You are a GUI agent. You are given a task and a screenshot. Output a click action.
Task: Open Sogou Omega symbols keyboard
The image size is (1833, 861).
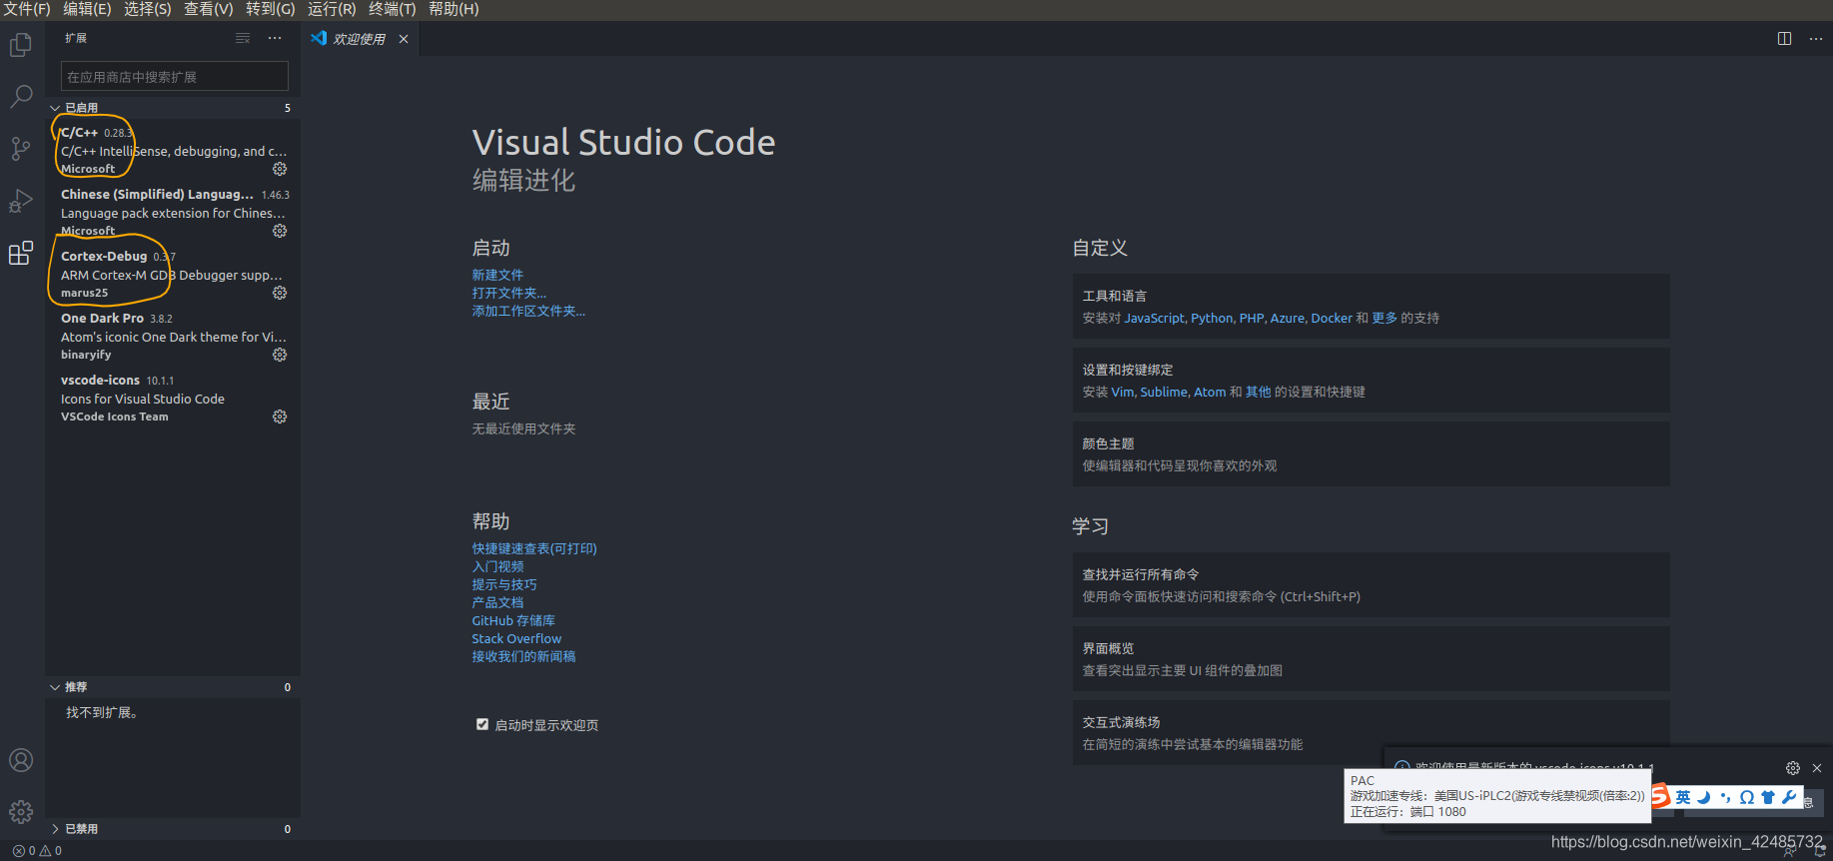1746,797
